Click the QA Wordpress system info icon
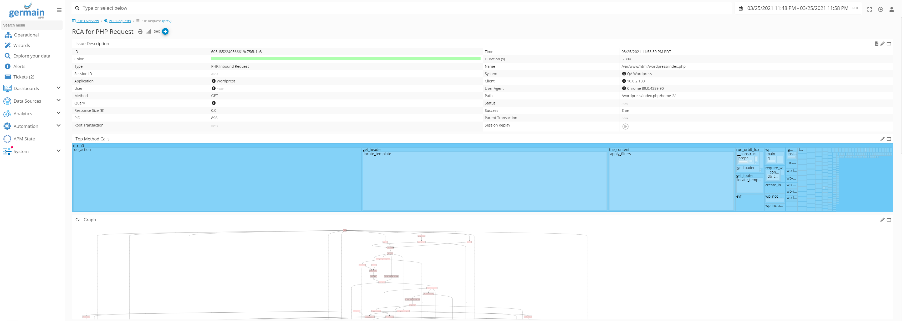 [x=624, y=73]
